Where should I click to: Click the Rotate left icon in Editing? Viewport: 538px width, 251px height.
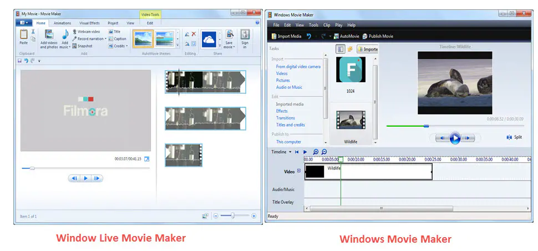point(187,34)
